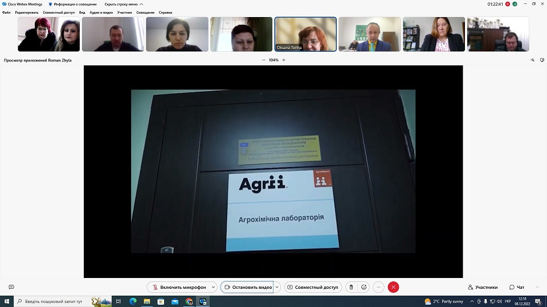Click Cisco Webex Meetings title icon

(x=4, y=4)
